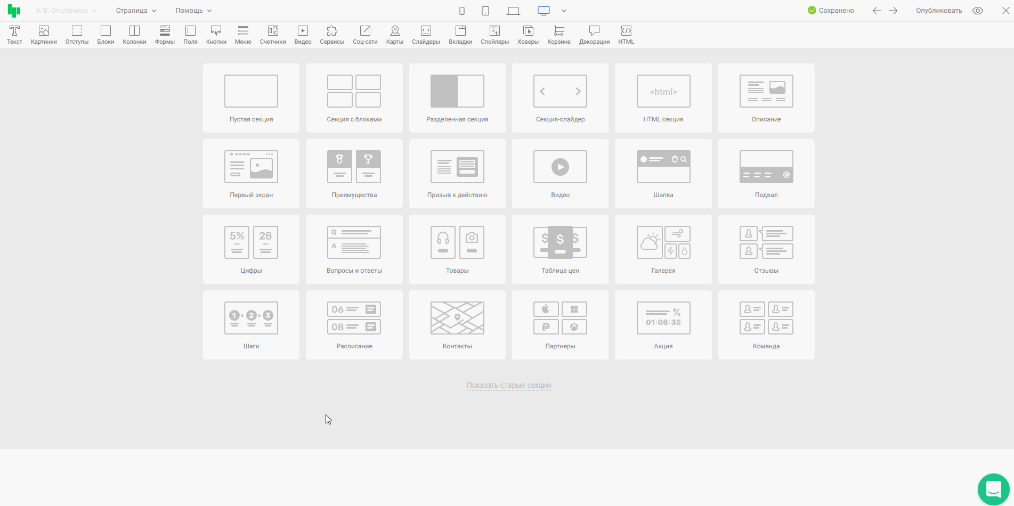Viewport: 1014px width, 506px height.
Task: Click the Опубликовать button
Action: point(939,11)
